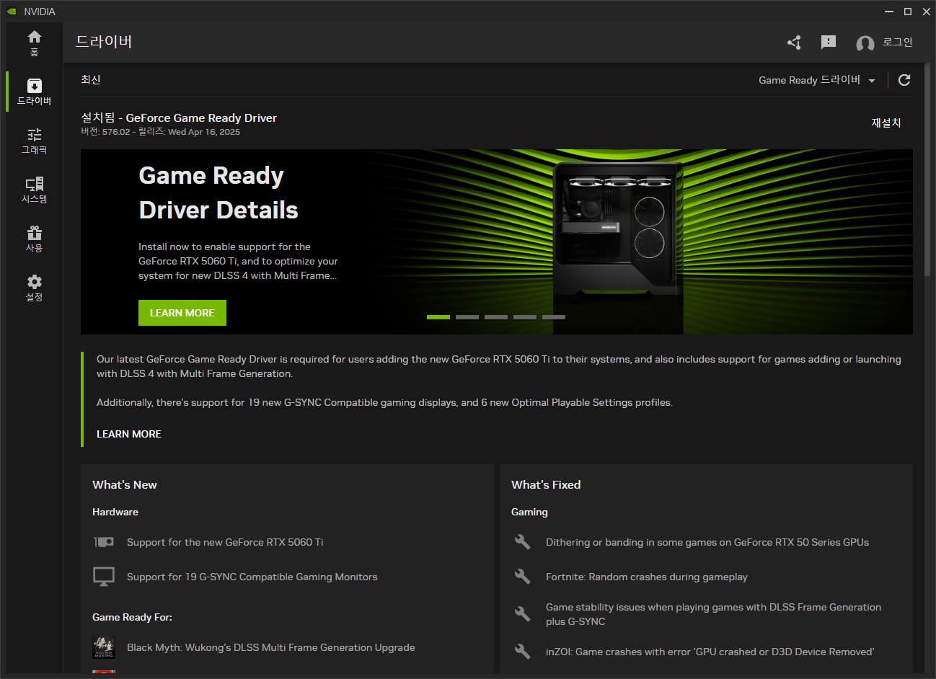Screen dimensions: 936x679
Task: Click 'Support for 19 G-SYNC Compatible Gaming Monitors'
Action: click(252, 577)
